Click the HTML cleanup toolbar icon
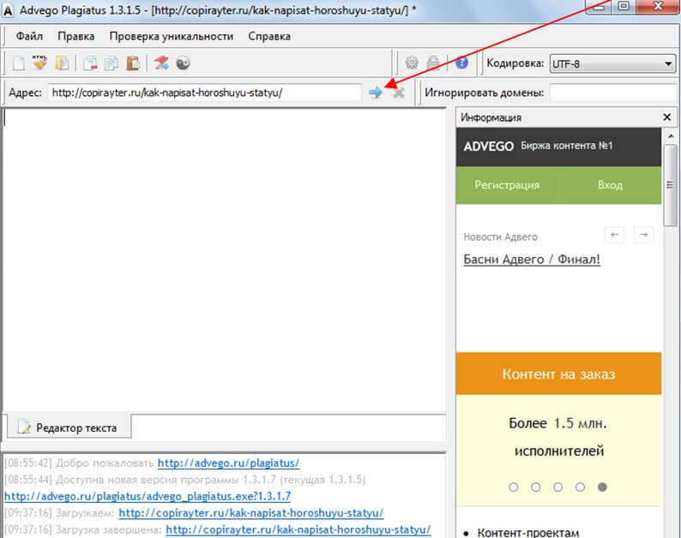681x538 pixels. 39,63
